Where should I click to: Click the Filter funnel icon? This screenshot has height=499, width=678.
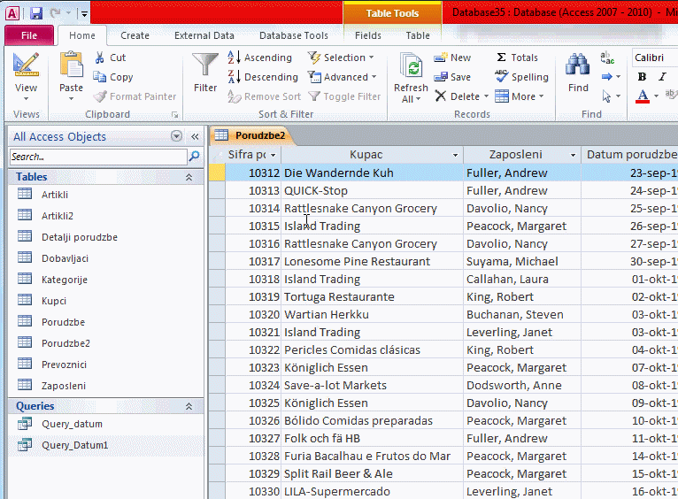click(x=205, y=67)
